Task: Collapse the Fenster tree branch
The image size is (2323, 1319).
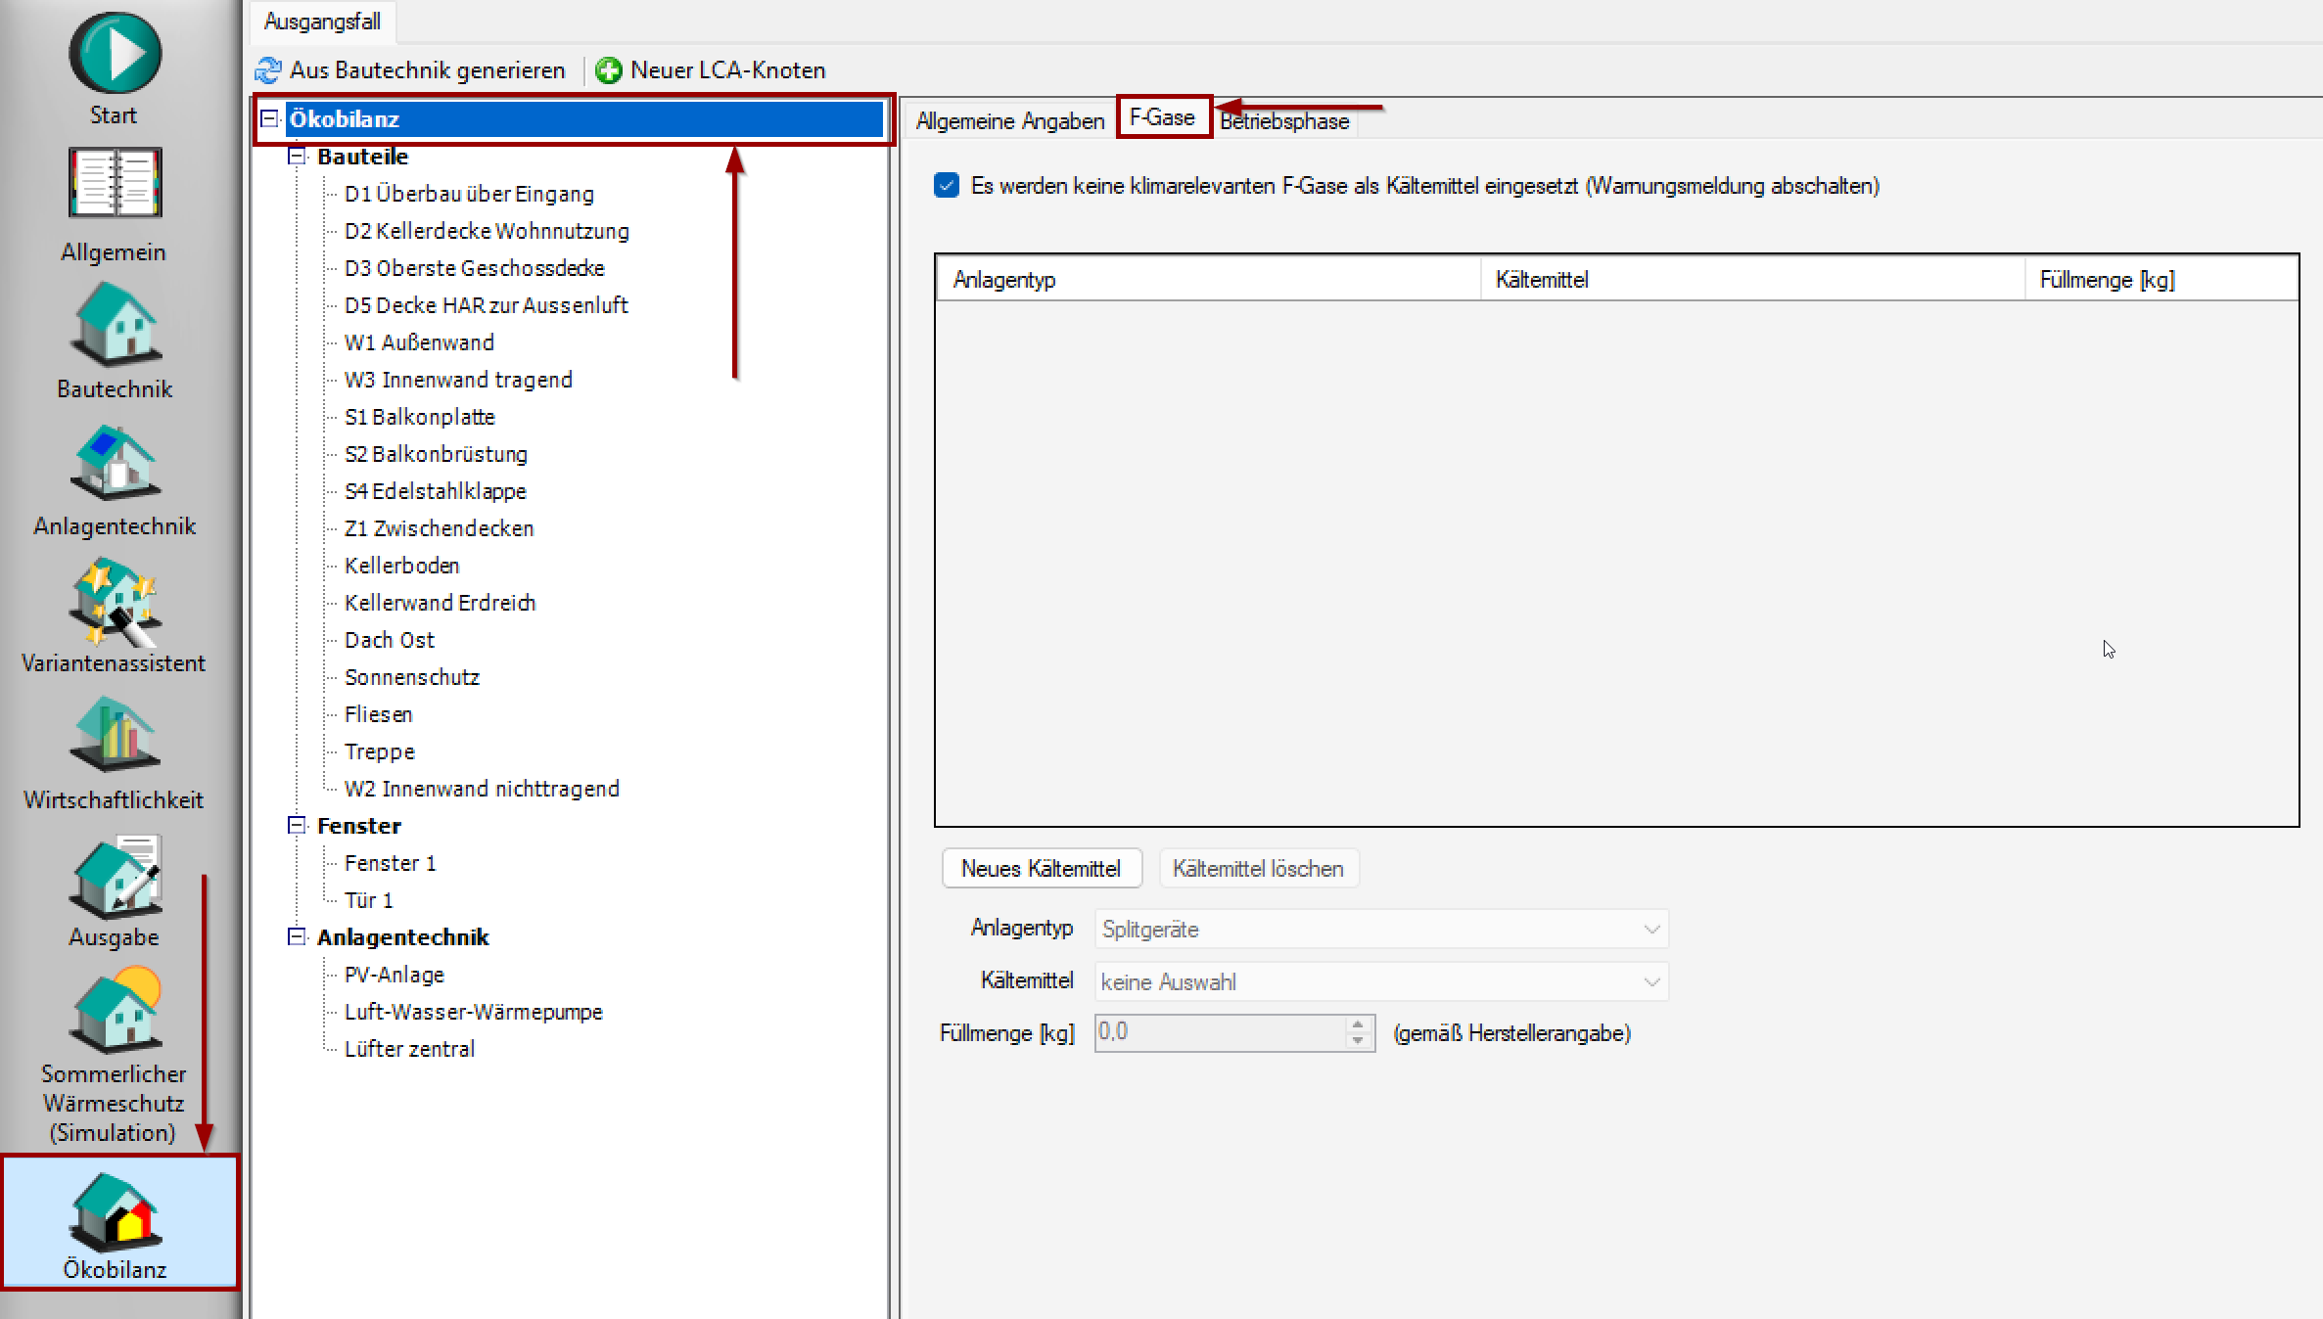Action: point(297,826)
